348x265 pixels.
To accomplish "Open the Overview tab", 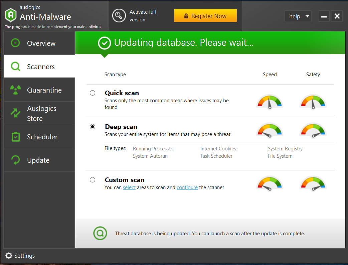I will [x=39, y=43].
